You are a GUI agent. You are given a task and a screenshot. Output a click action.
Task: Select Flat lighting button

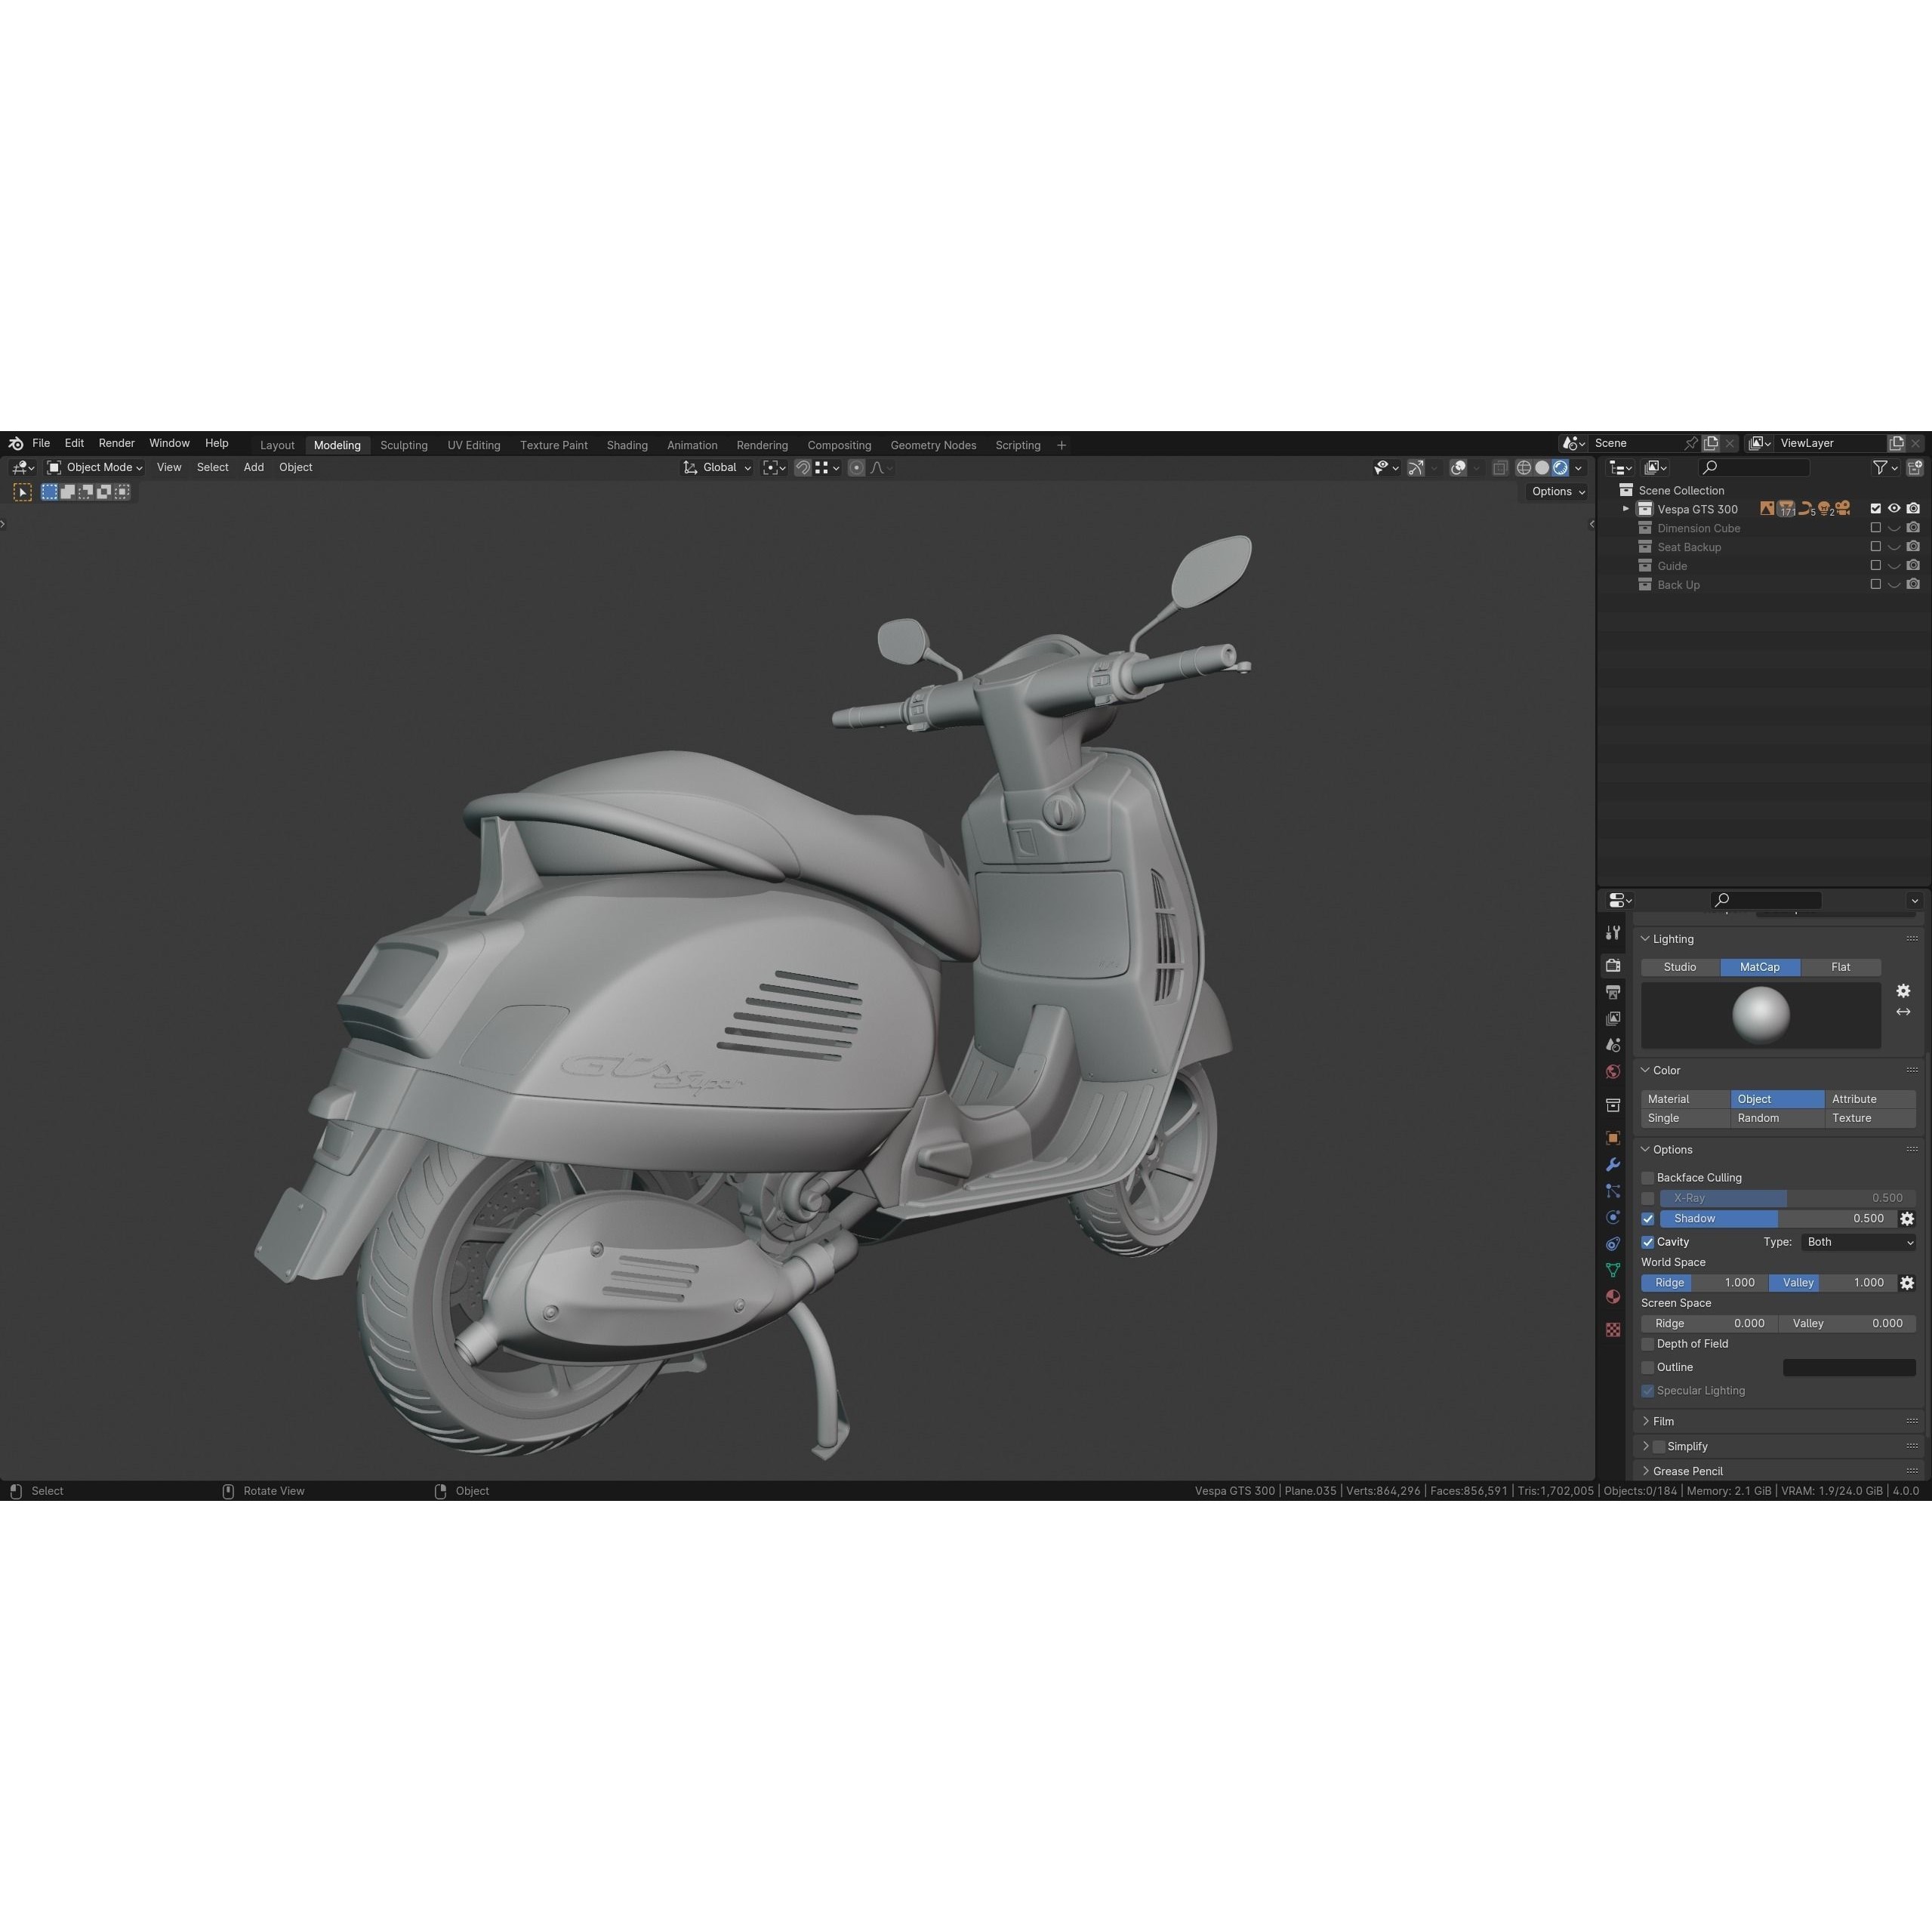[x=1841, y=967]
